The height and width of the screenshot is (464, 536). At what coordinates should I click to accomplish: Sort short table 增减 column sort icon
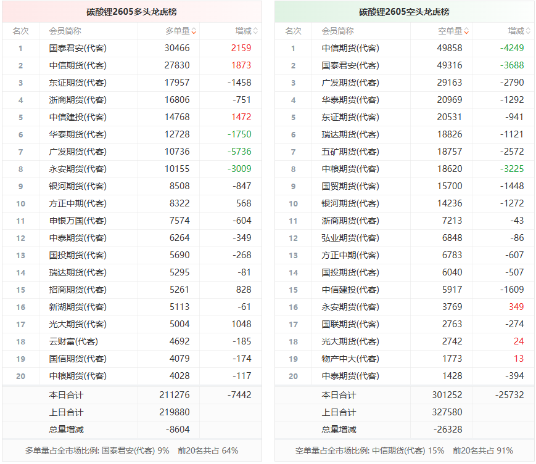(x=528, y=31)
